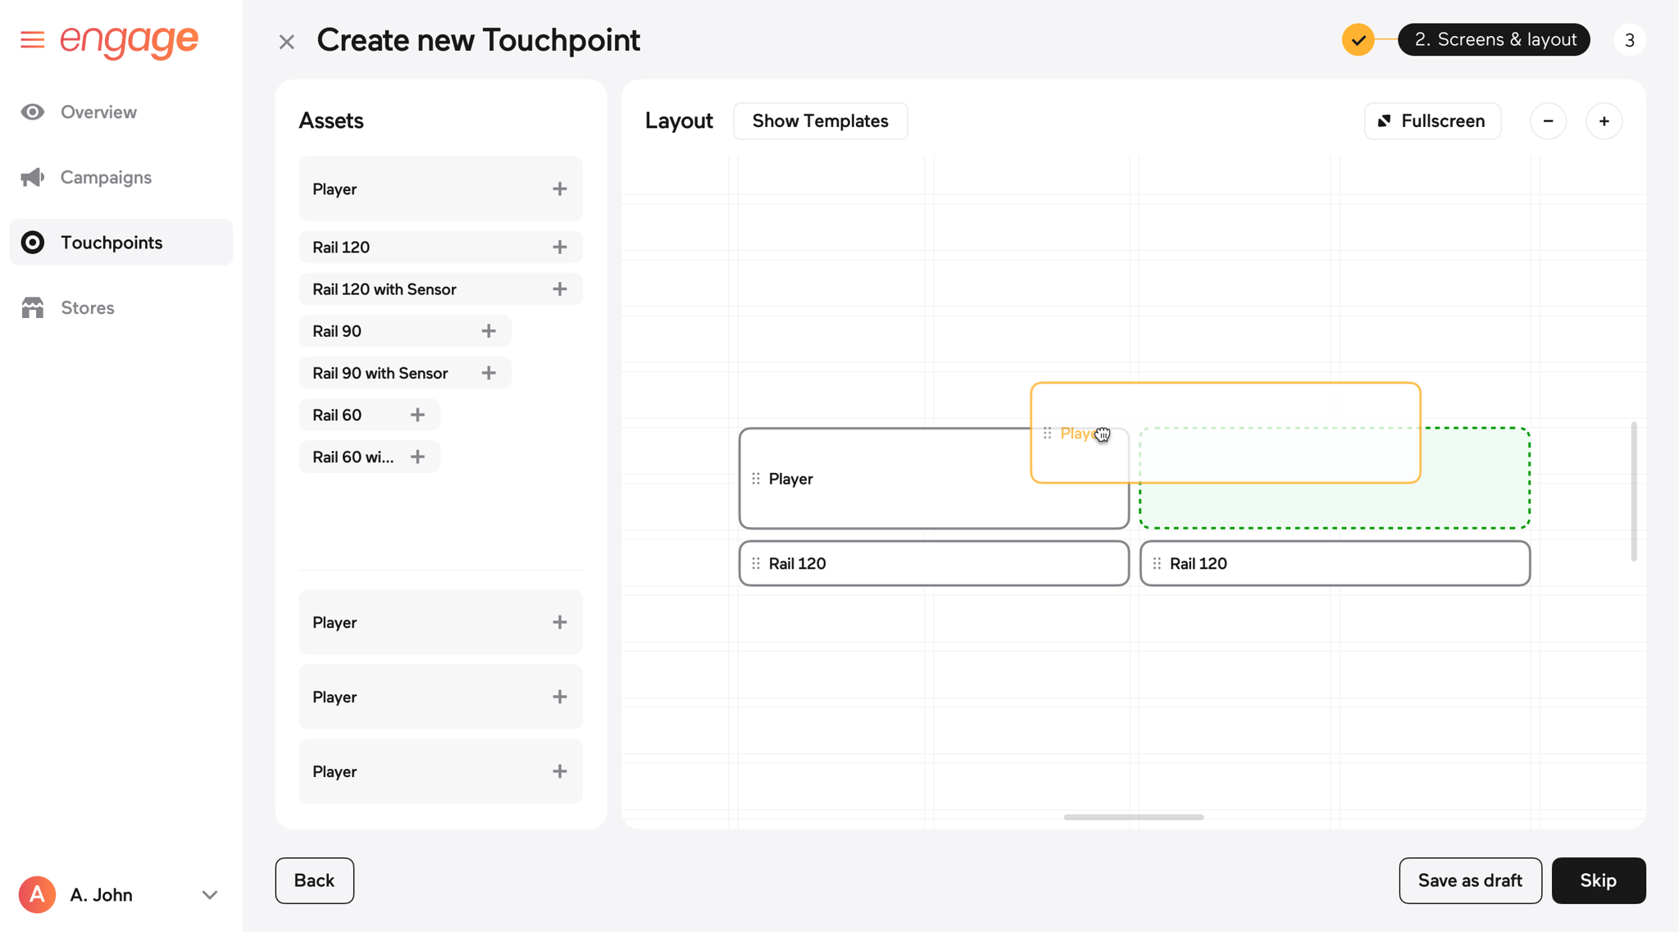Click the Back button
Image resolution: width=1679 pixels, height=932 pixels.
[314, 880]
